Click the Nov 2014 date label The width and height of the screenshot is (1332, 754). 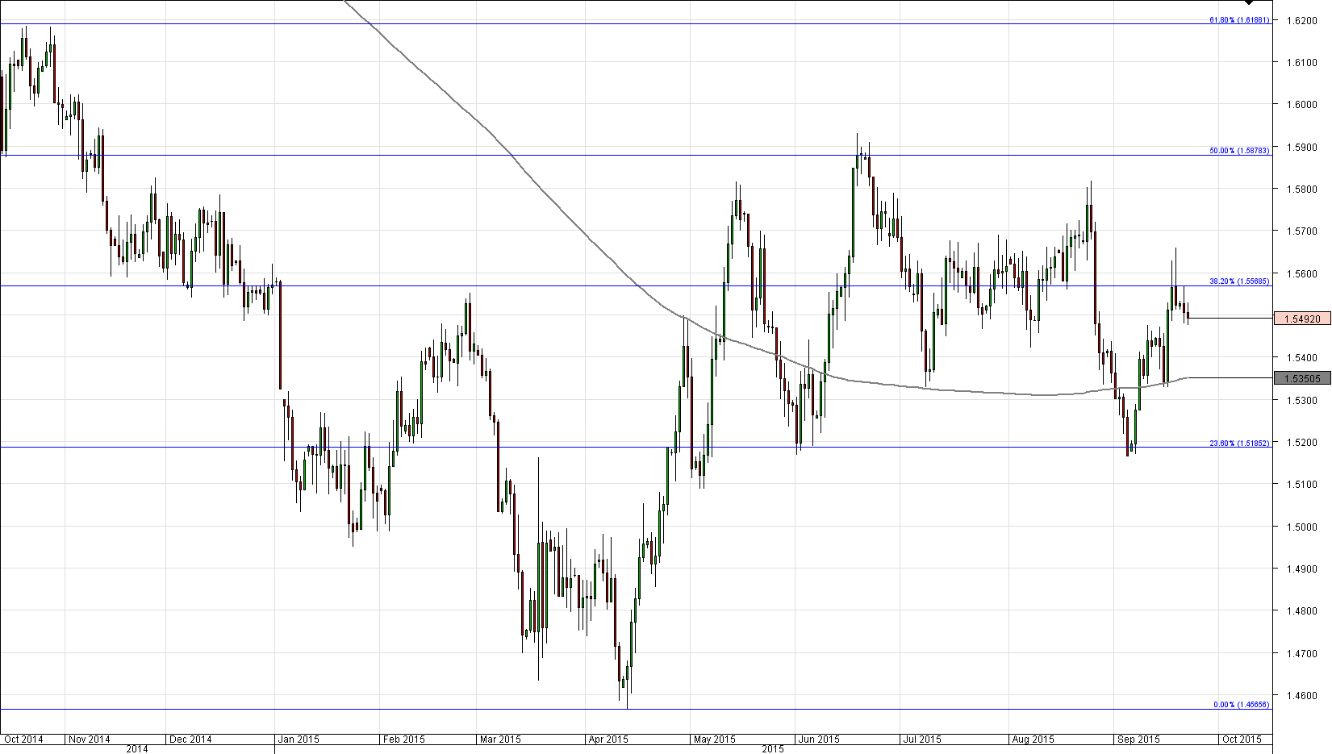[90, 739]
